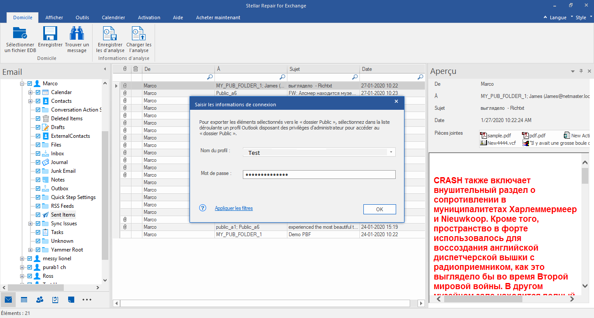594x318 pixels.
Task: Open the pdf.pdf attachment
Action: pyautogui.click(x=534, y=136)
